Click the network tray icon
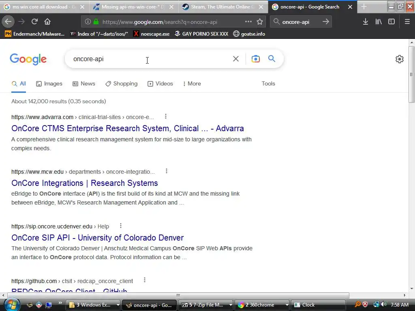This screenshot has width=415, height=311. [376, 305]
